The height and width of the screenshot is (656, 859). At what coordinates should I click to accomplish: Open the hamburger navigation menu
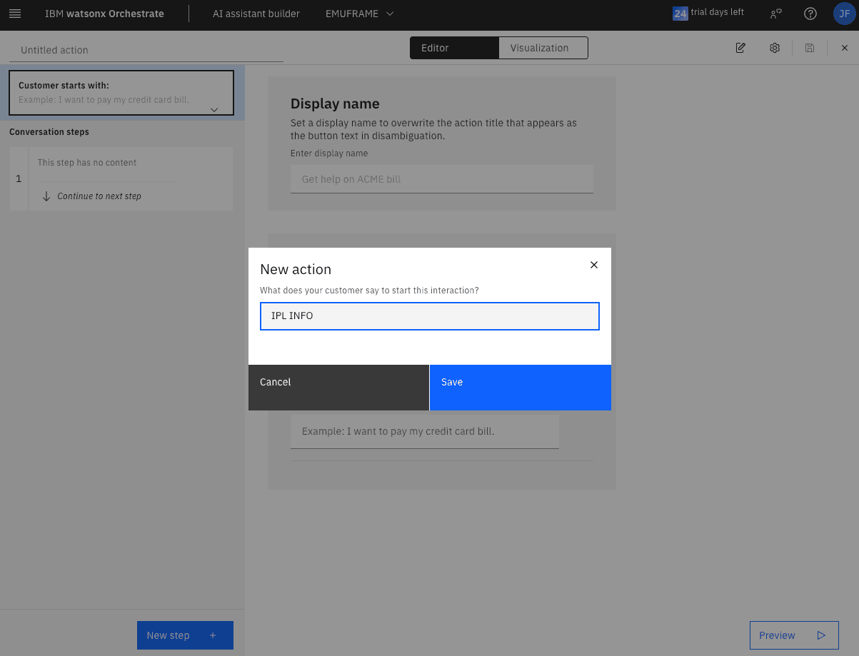pos(15,14)
